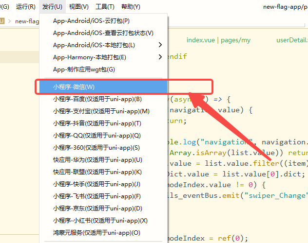The image size is (308, 243).
Task: Open the 视图(V) menu
Action: (x=79, y=7)
